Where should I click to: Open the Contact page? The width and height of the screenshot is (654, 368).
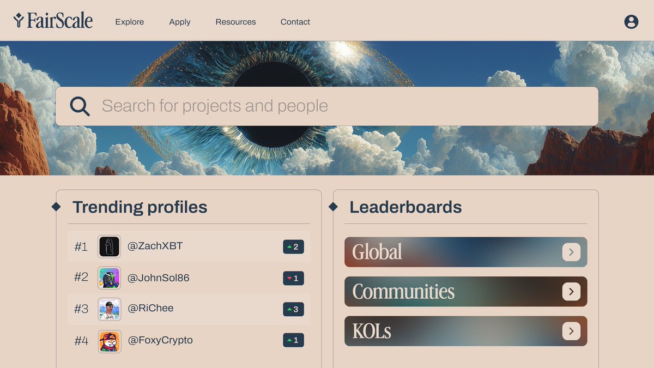click(295, 22)
